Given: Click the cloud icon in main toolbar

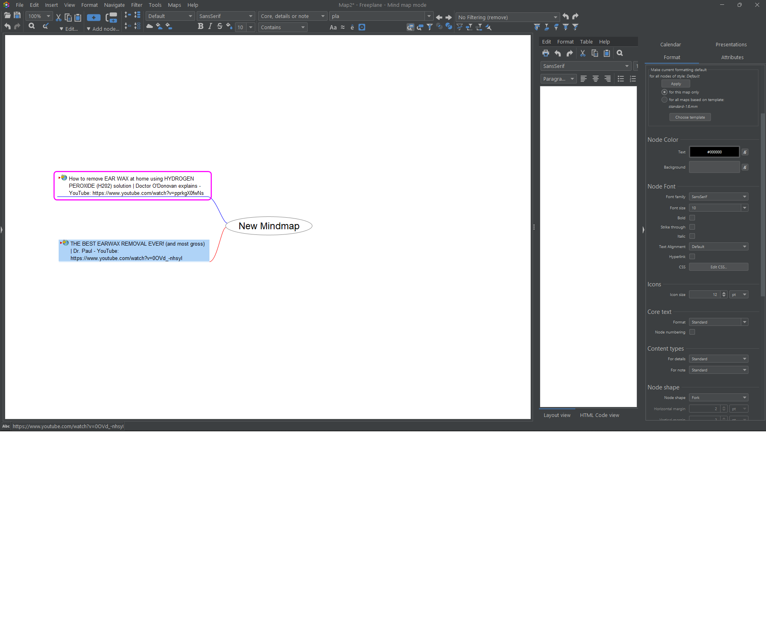Looking at the screenshot, I should tap(150, 26).
